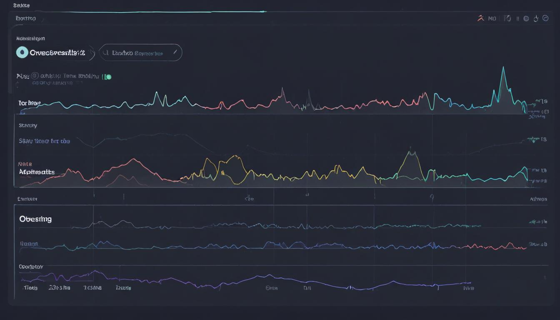
Task: Click the compass dial icon at top right
Action: pyautogui.click(x=546, y=18)
